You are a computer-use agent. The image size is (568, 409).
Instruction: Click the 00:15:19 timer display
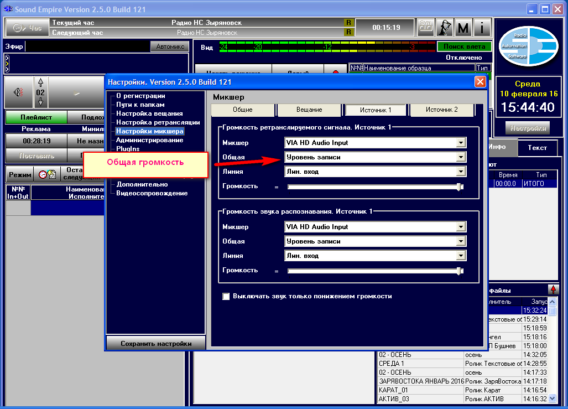(386, 28)
